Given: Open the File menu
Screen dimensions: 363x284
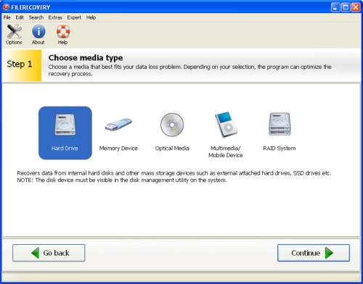Looking at the screenshot, I should [x=7, y=17].
